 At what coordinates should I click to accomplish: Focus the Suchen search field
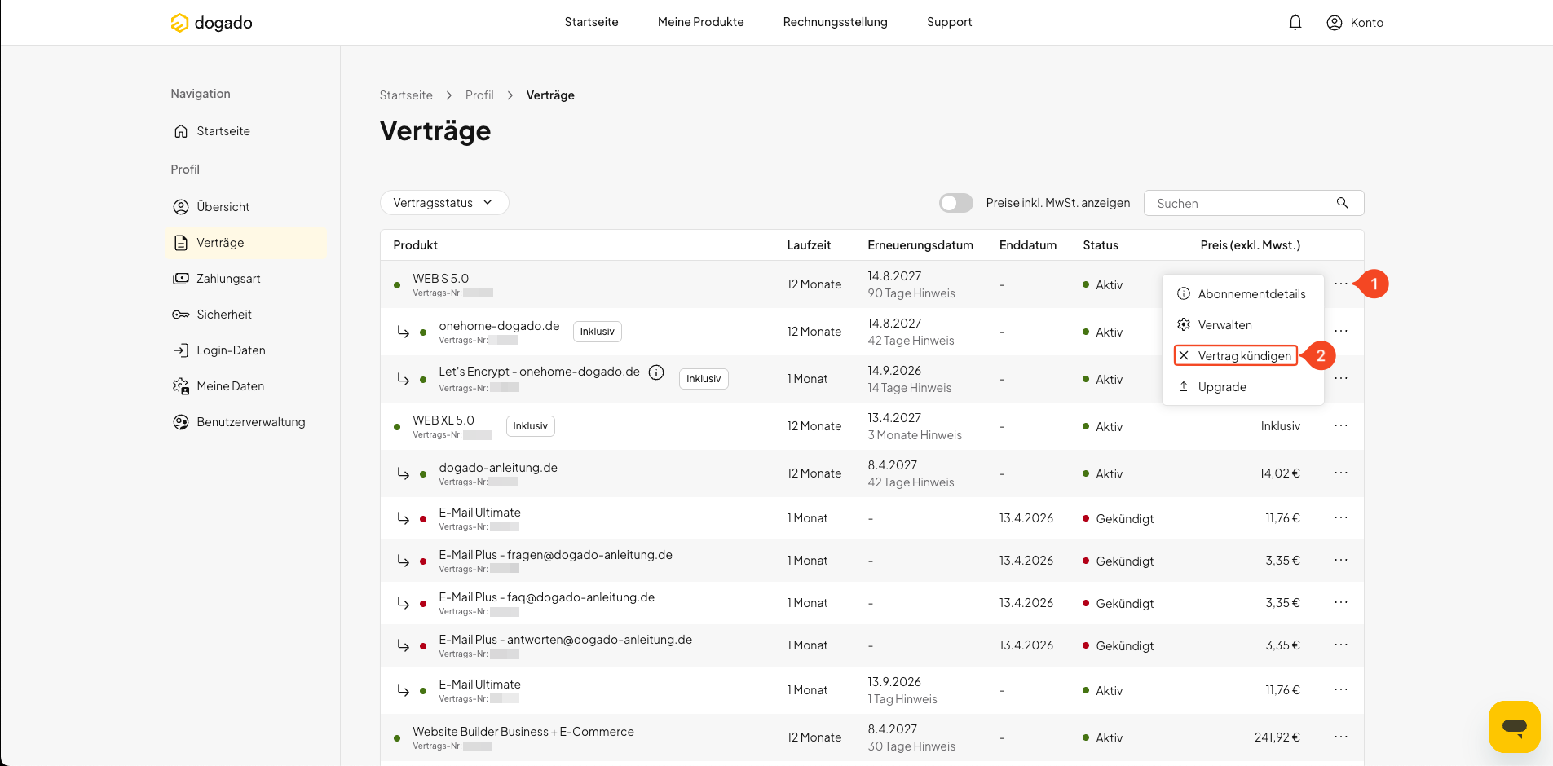click(1233, 203)
